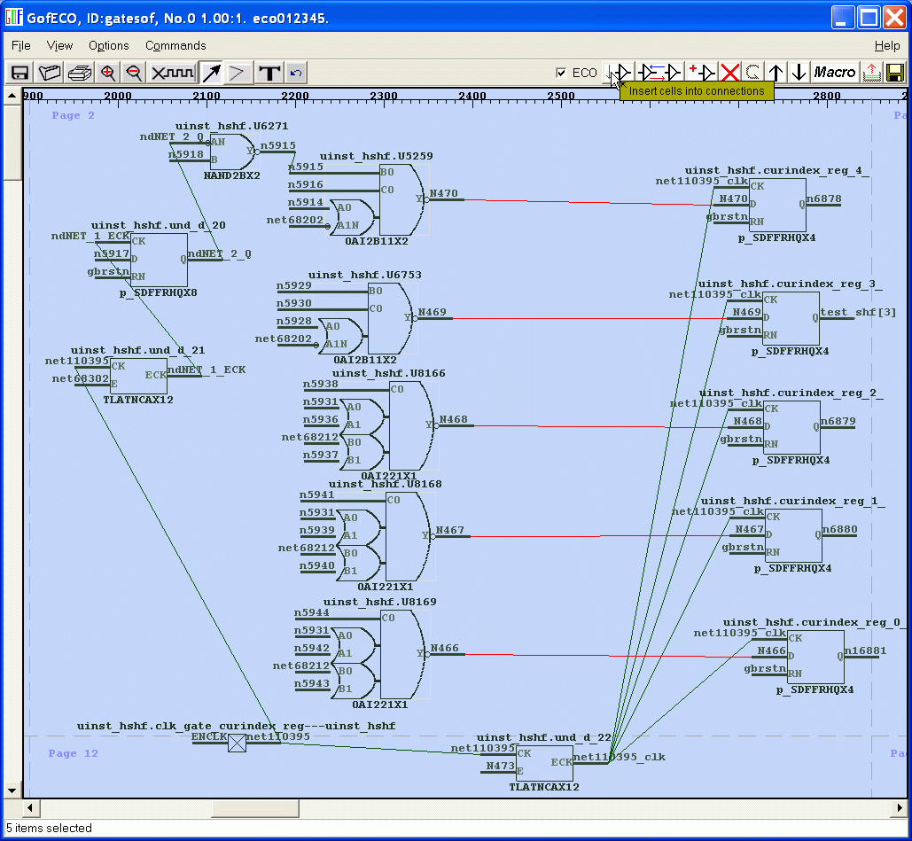Zoom out with the magnifier minus icon

(x=134, y=73)
